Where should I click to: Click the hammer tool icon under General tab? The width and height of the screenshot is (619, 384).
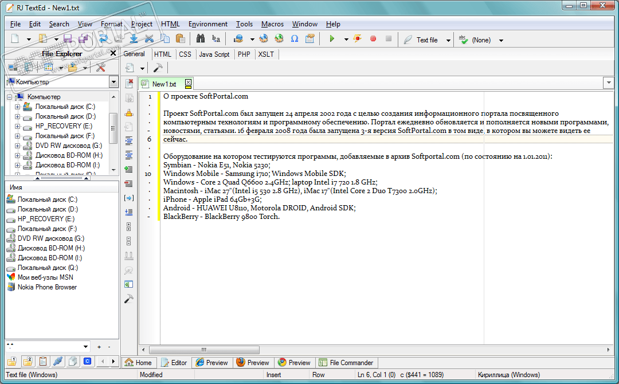tap(158, 68)
